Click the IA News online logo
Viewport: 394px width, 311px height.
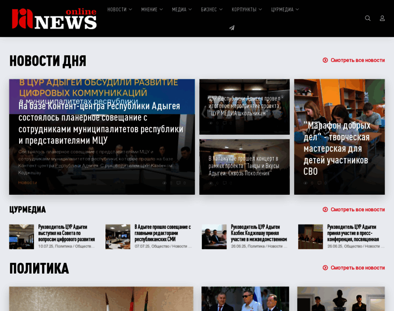pyautogui.click(x=54, y=19)
